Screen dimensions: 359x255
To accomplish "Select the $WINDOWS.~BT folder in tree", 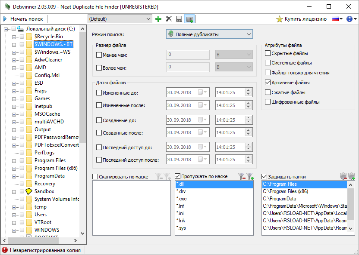I will (x=54, y=44).
